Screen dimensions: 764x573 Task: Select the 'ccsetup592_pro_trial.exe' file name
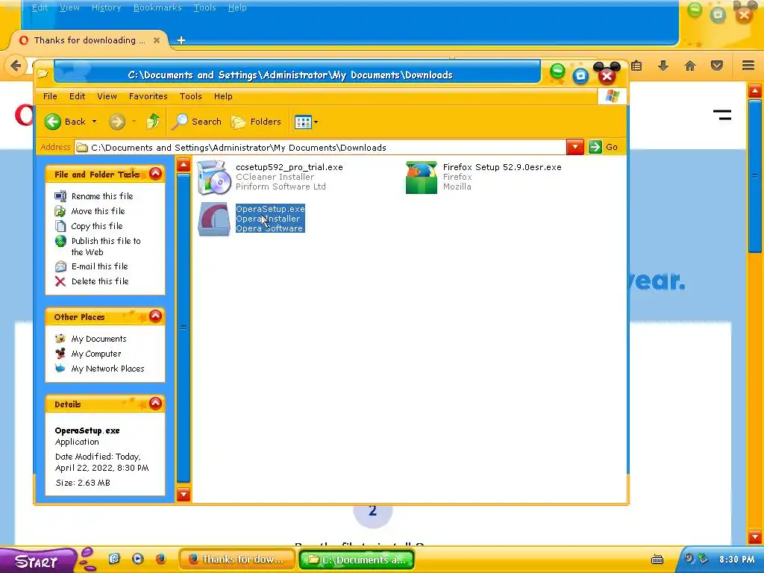(289, 167)
